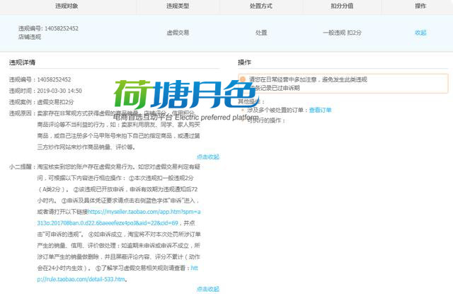Click the 违规类型 column header
Screen dimensions: 453x294
pos(178,6)
